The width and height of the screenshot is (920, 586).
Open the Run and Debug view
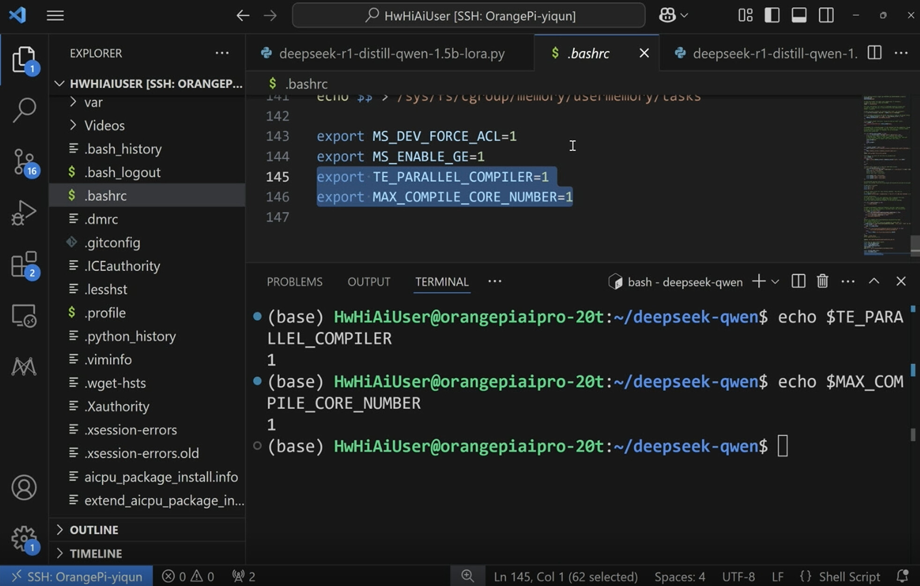click(24, 213)
